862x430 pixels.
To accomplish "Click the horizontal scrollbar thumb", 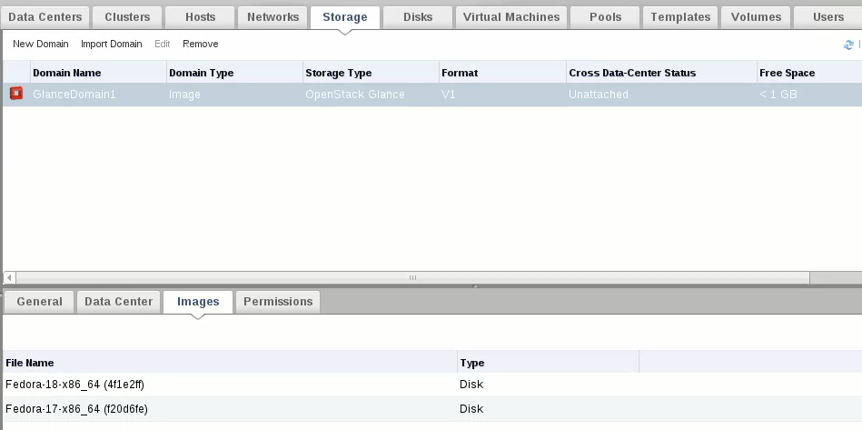I will point(411,278).
